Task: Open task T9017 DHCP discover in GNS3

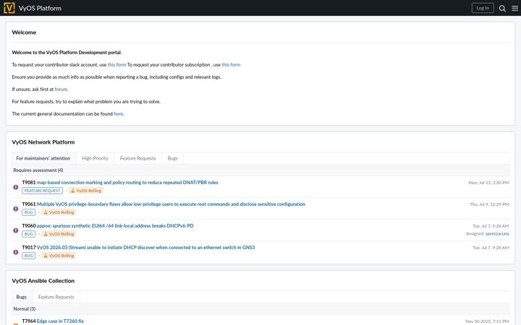Action: pos(145,248)
